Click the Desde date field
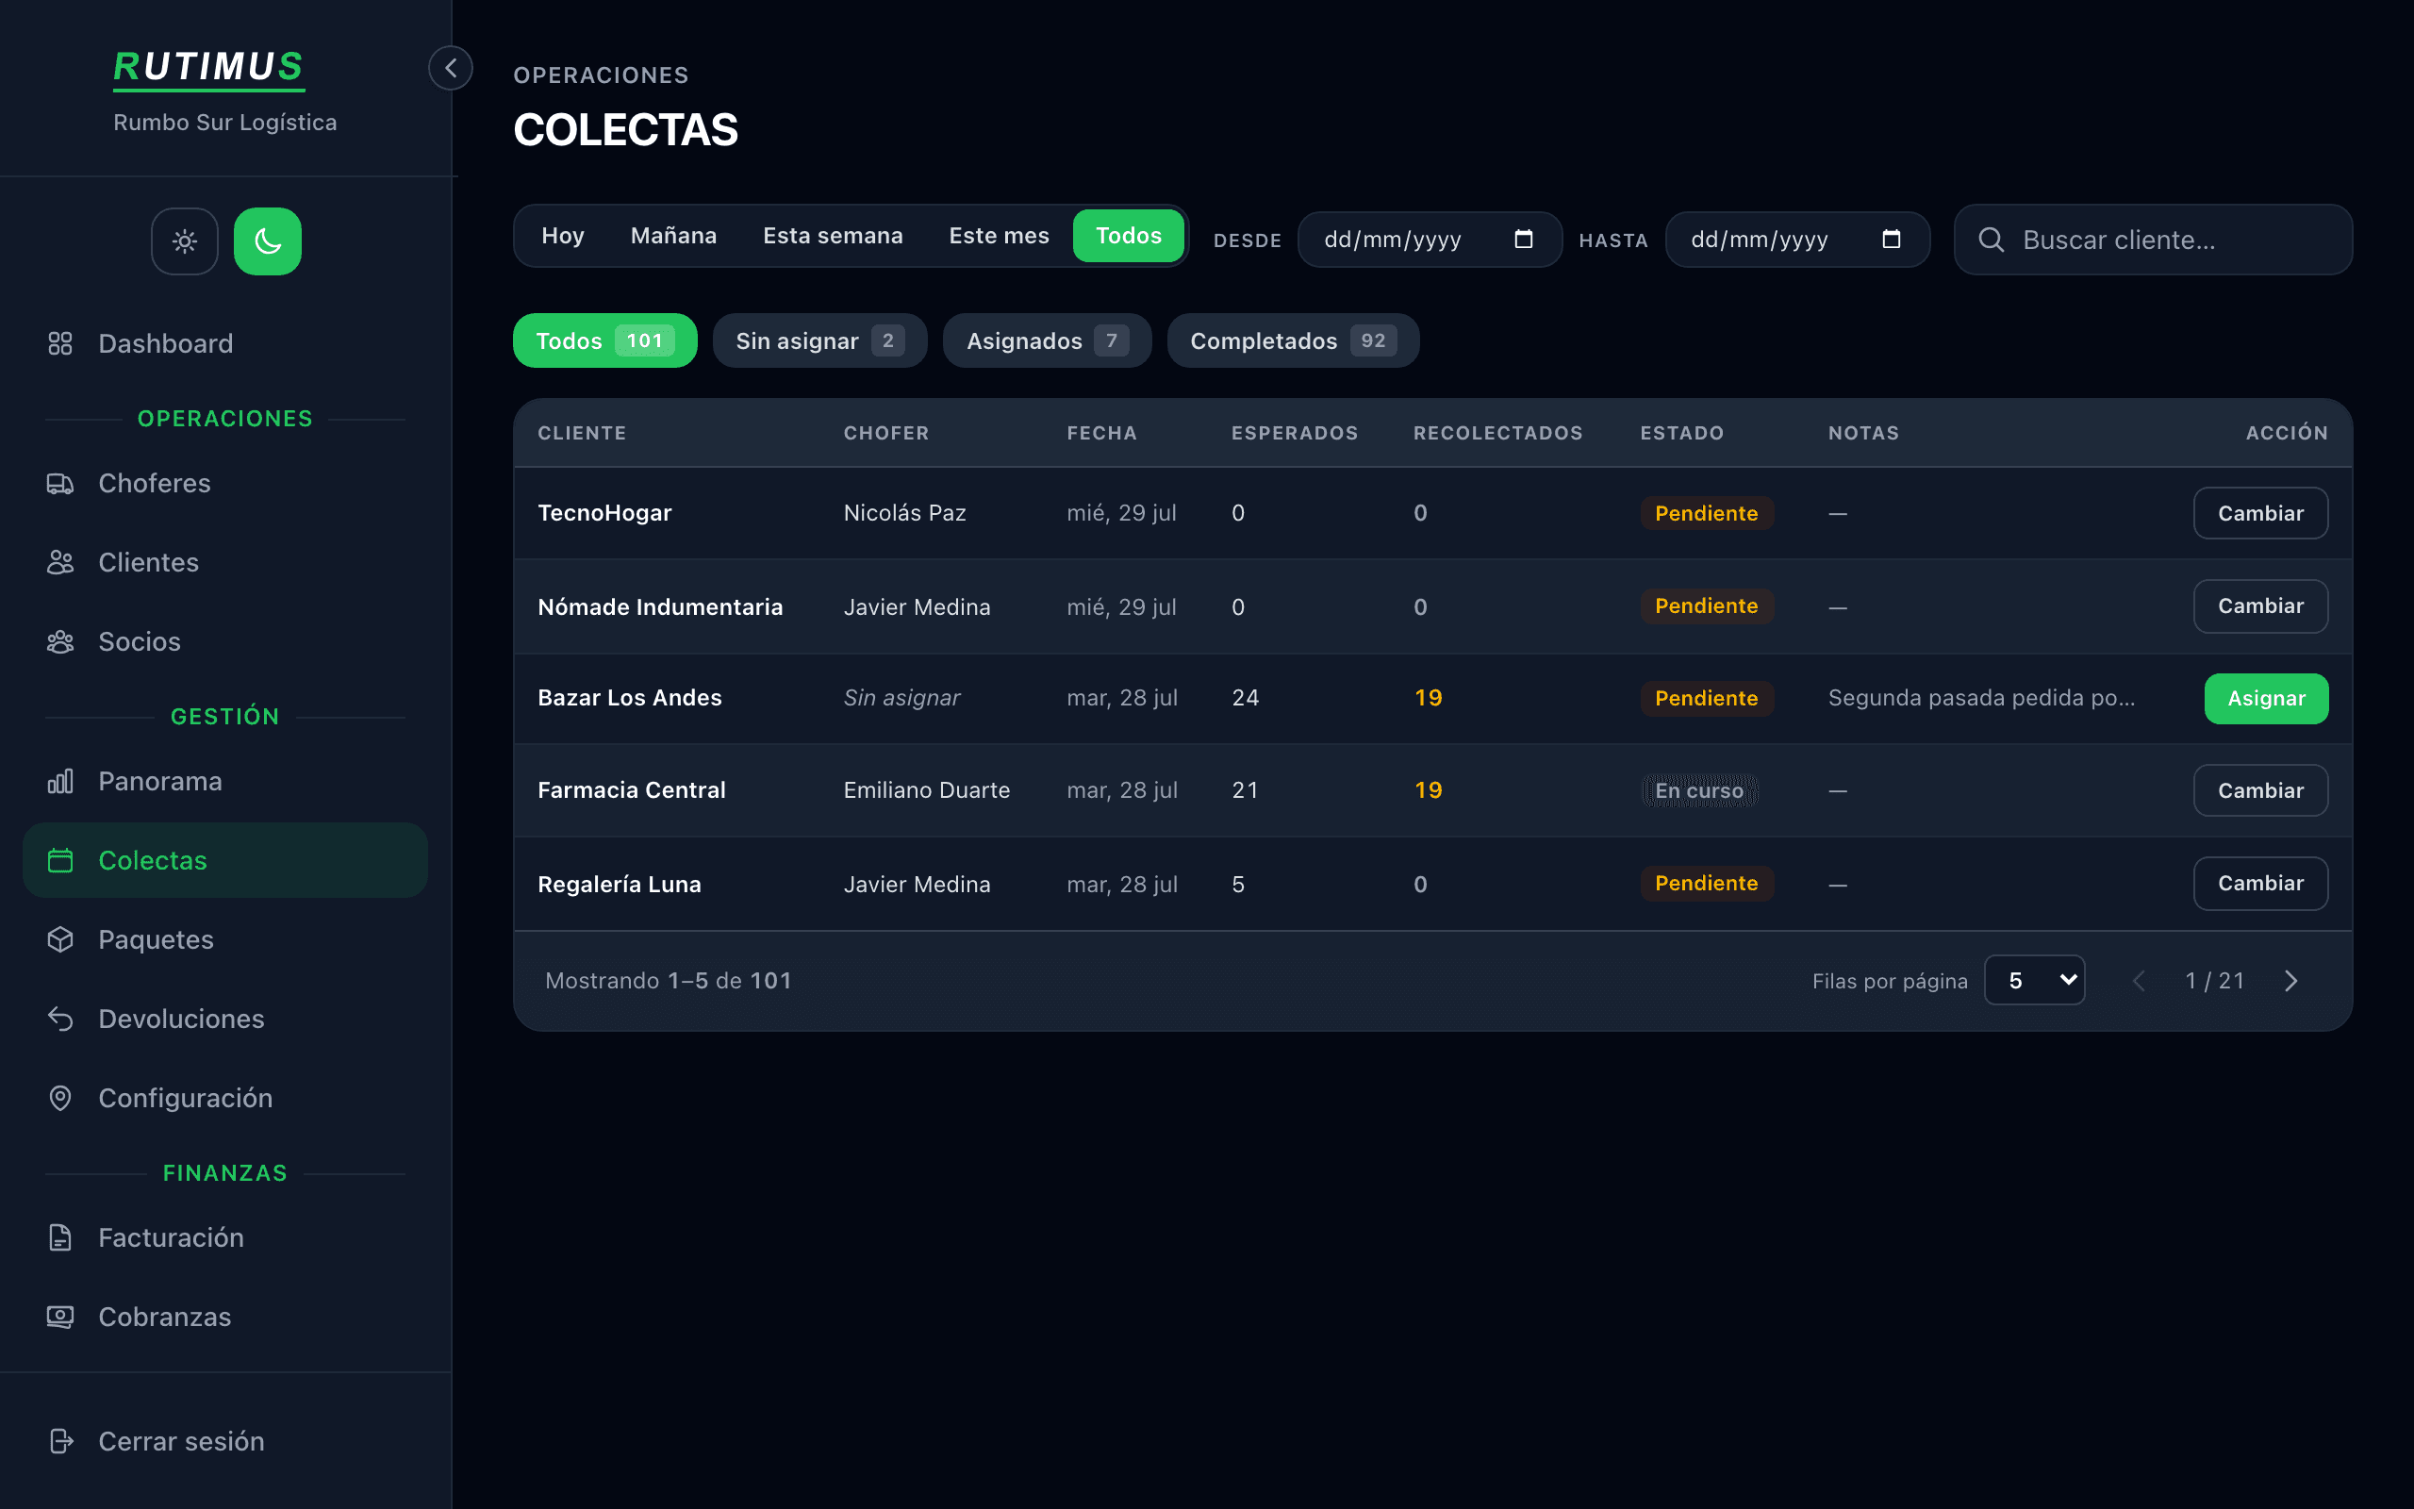The image size is (2414, 1509). (x=1430, y=240)
